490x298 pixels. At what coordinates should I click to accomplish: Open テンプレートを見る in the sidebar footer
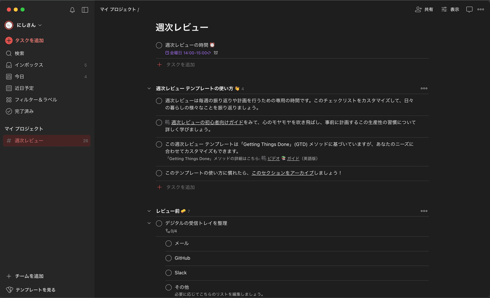tap(35, 289)
